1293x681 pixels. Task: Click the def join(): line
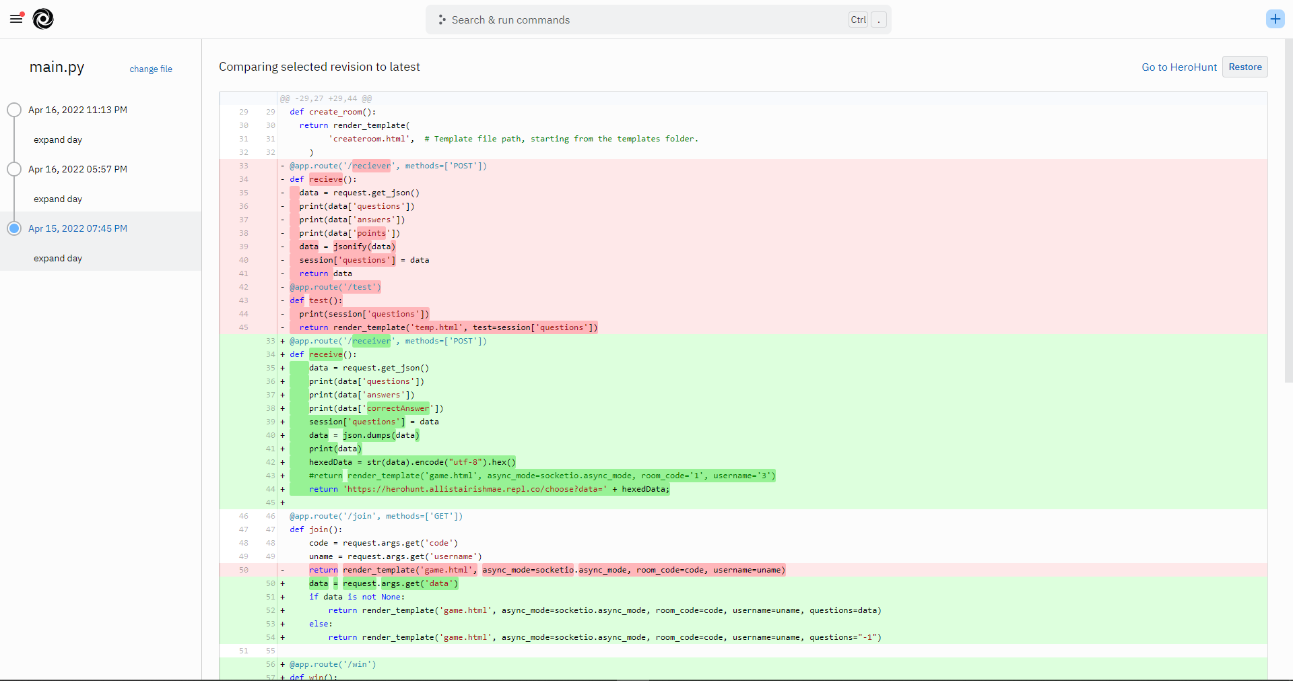coord(743,529)
